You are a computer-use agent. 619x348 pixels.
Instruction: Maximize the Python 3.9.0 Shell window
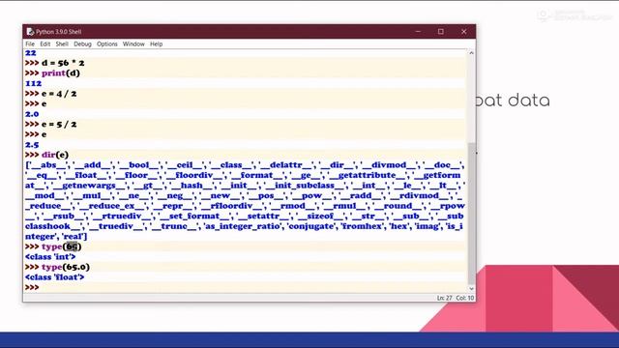[x=441, y=32]
